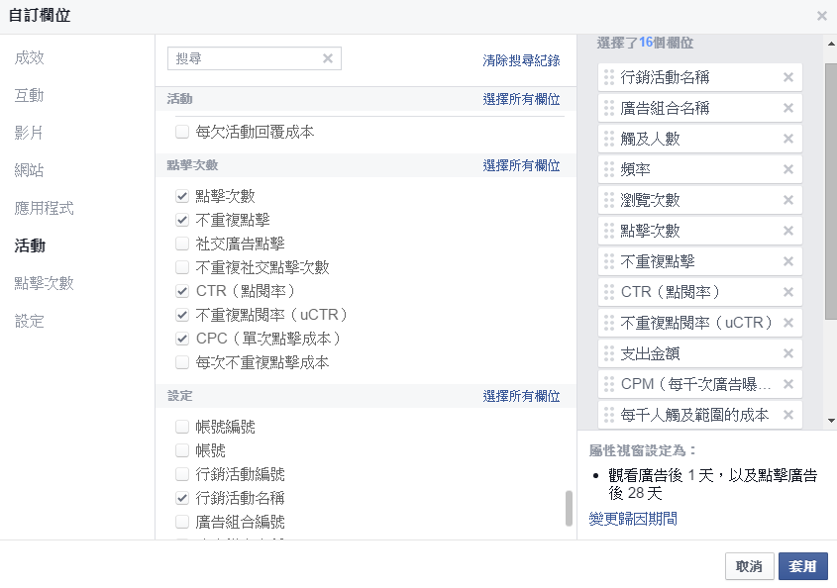Clear the search box with X icon
The image size is (837, 588).
328,58
